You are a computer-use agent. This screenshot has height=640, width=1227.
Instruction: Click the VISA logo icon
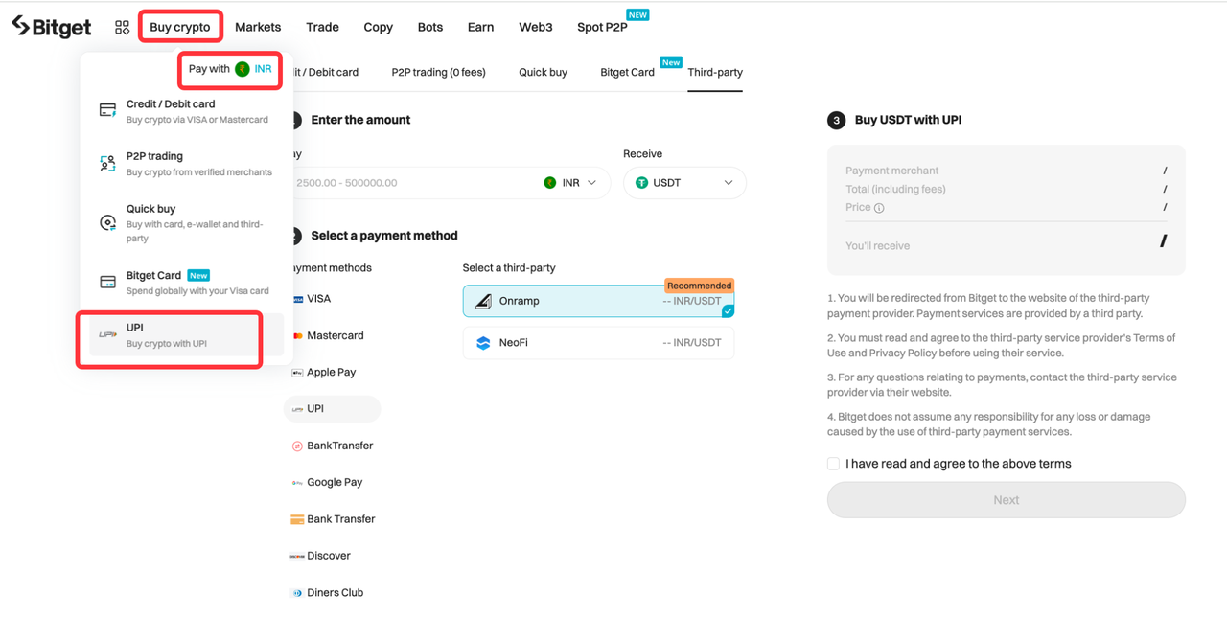coord(298,299)
